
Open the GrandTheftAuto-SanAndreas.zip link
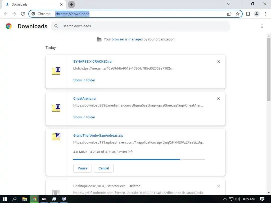click(98, 136)
